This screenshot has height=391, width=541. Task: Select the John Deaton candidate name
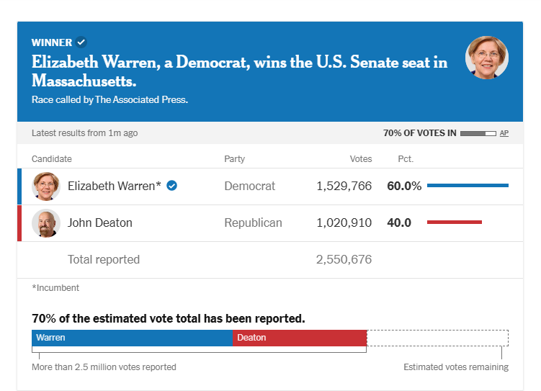coord(100,223)
